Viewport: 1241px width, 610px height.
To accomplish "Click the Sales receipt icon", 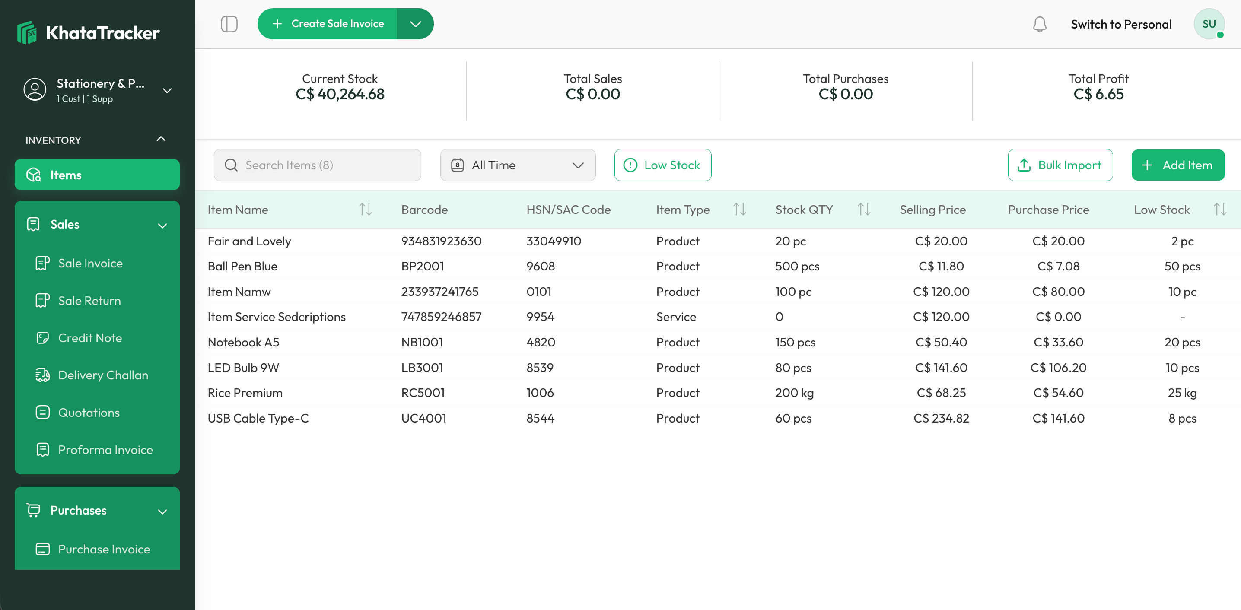I will pos(33,224).
